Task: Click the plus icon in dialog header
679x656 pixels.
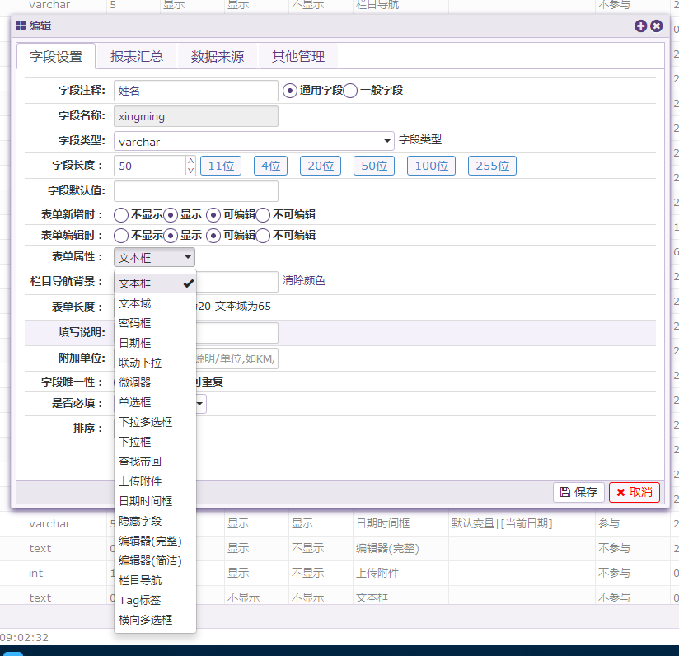Action: [x=640, y=26]
